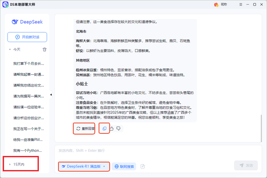Open chat '请帮我起草一封通...'

coord(29,75)
